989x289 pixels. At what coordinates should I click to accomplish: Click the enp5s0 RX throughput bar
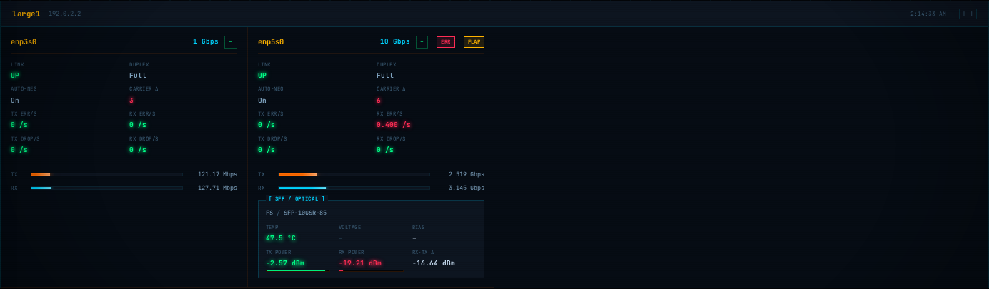pyautogui.click(x=354, y=188)
